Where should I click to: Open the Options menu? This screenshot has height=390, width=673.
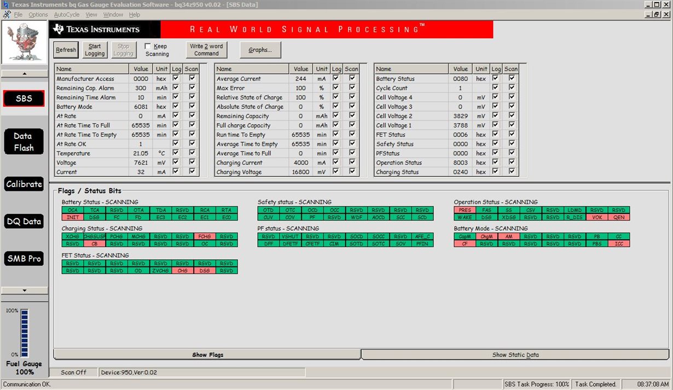click(38, 15)
